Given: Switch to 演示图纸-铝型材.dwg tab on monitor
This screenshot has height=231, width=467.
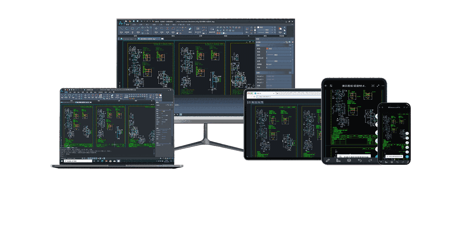Looking at the screenshot, I should click(149, 39).
